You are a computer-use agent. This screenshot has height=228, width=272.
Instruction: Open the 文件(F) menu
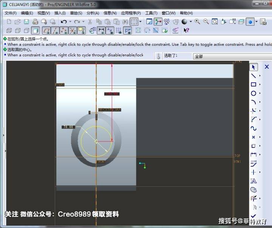[11, 13]
